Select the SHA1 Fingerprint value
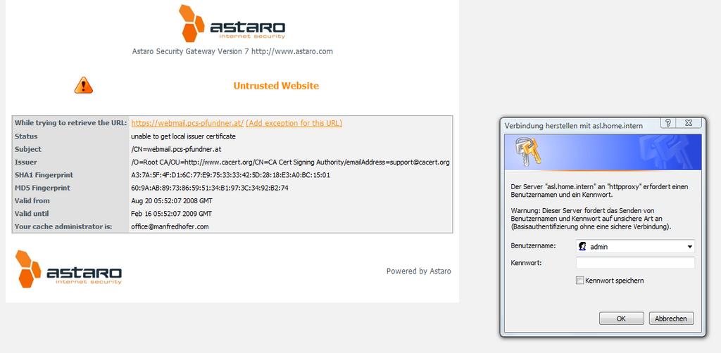Viewport: 721px width, 353px height. 230,175
